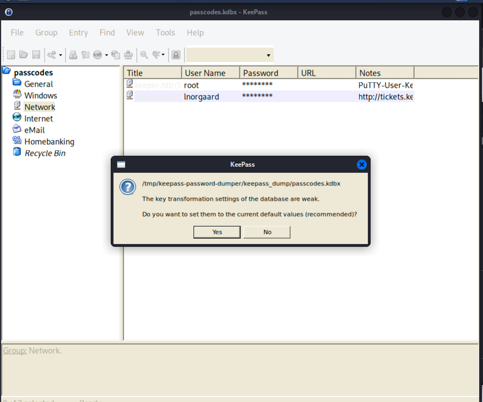Screen dimensions: 483x402
Task: Click the lnorgaard entry's server icon
Action: [130, 95]
